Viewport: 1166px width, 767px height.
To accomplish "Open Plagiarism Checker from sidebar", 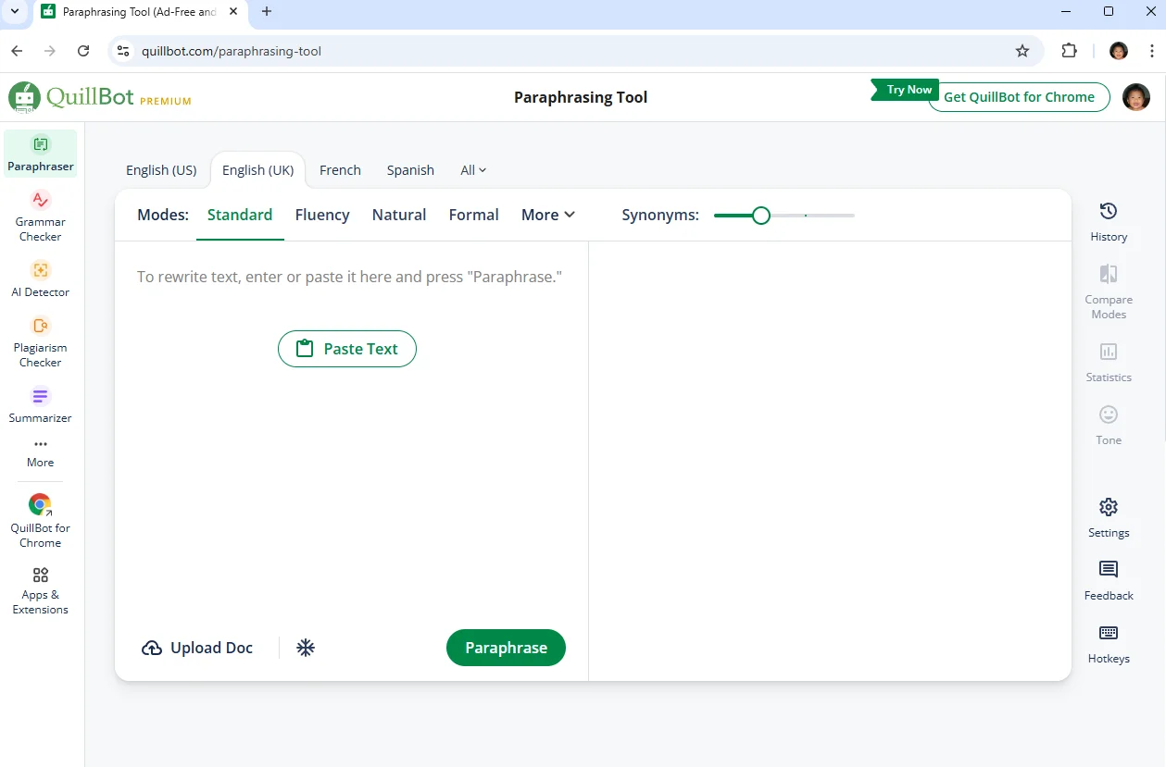I will [41, 341].
